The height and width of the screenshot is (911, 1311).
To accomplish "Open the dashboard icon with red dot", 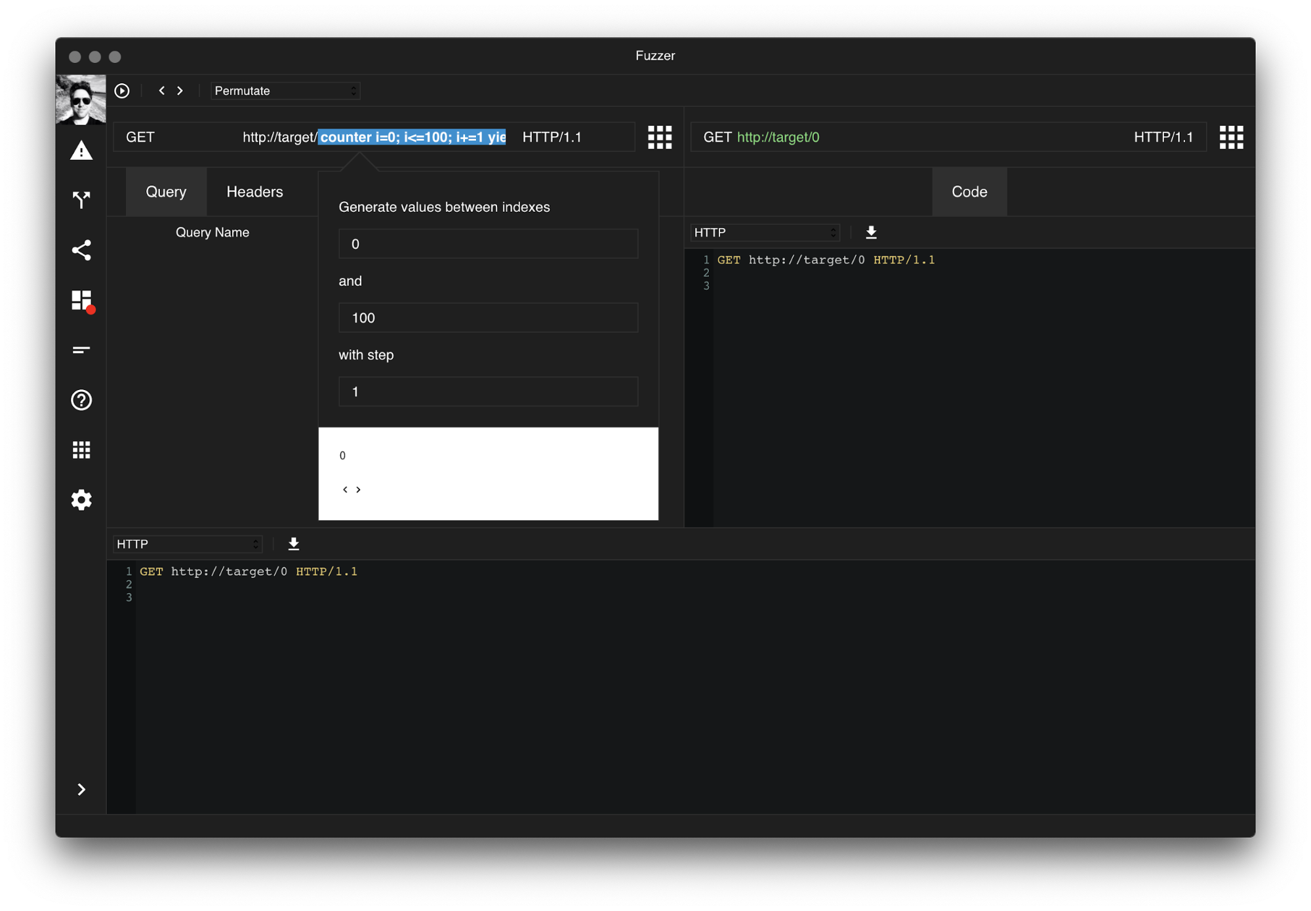I will [x=81, y=301].
